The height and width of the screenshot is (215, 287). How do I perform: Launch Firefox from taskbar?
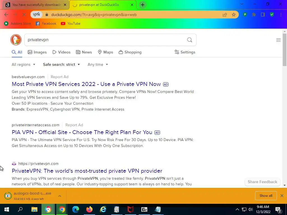click(x=89, y=209)
